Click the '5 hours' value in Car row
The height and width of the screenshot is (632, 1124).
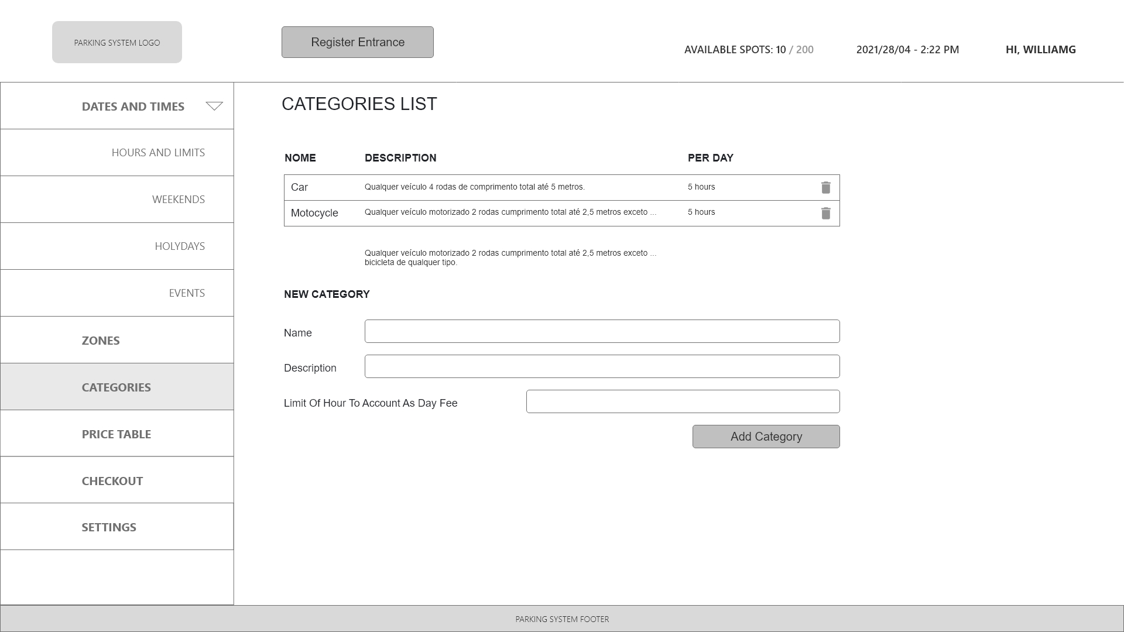[x=701, y=187]
